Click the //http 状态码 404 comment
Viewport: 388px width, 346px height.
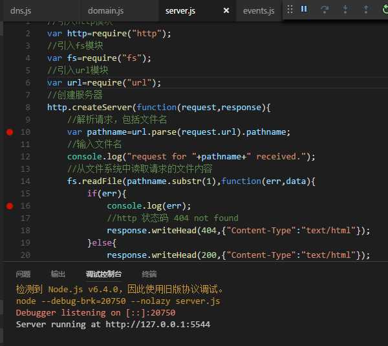click(173, 218)
